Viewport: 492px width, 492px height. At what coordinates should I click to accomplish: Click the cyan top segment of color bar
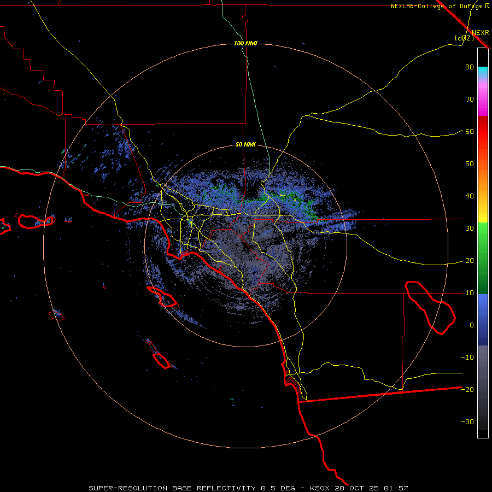pyautogui.click(x=483, y=72)
